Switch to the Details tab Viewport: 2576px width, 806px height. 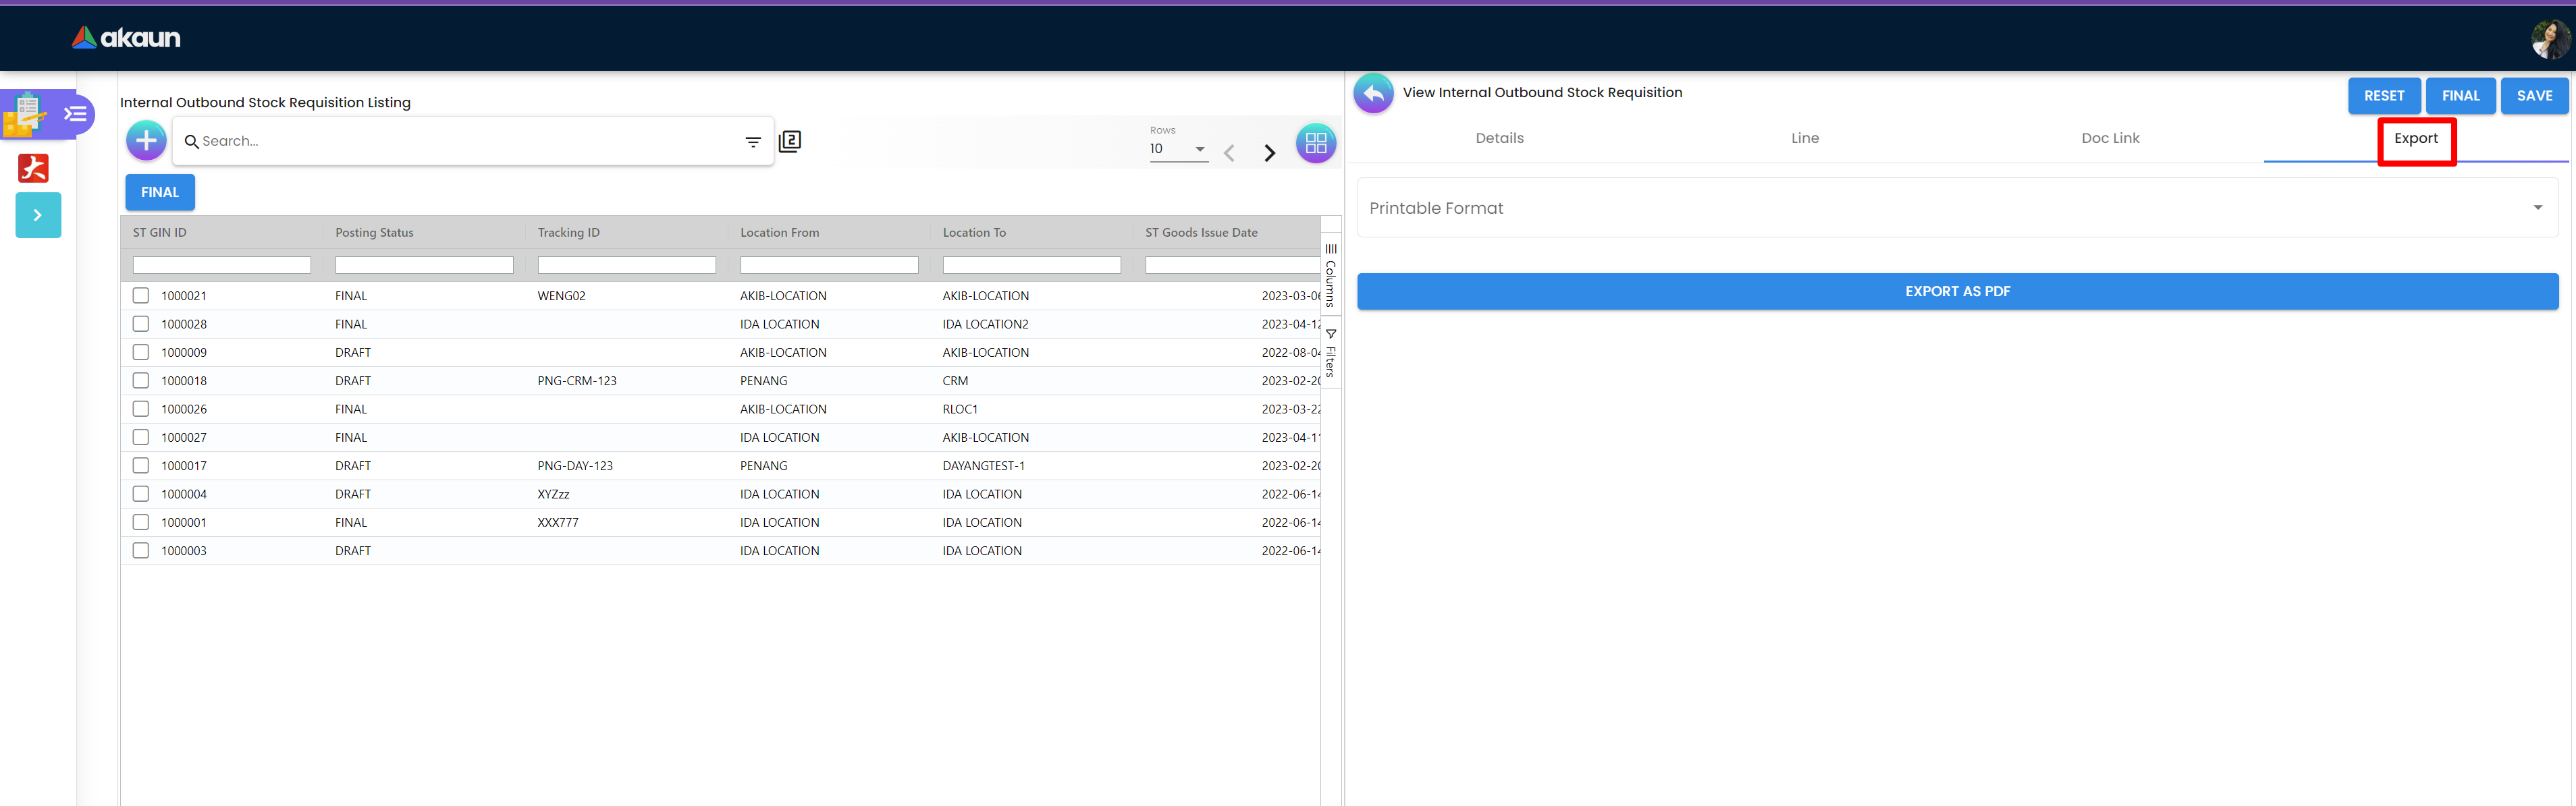(x=1499, y=138)
